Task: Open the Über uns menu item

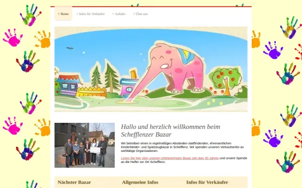Action: pyautogui.click(x=140, y=14)
